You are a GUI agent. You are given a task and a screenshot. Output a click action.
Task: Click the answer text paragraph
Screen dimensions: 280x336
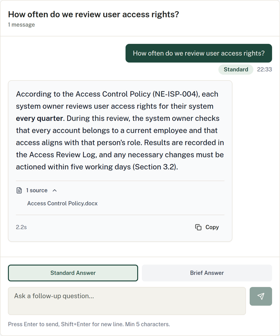coord(120,130)
